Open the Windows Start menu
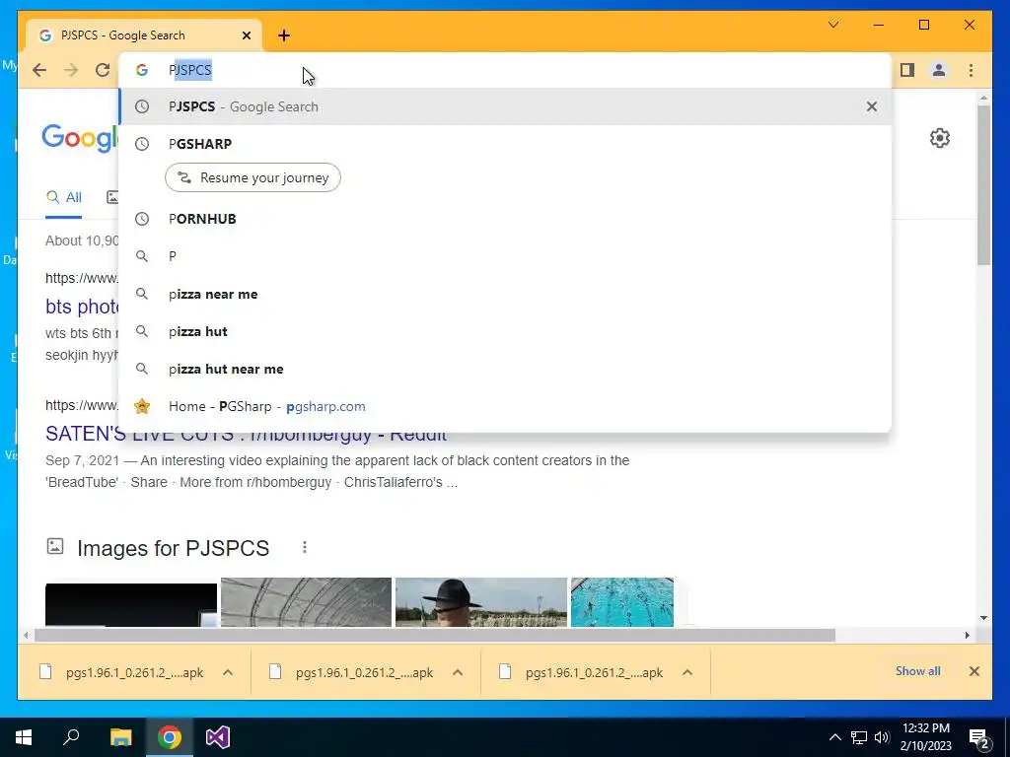This screenshot has height=757, width=1010. tap(24, 737)
